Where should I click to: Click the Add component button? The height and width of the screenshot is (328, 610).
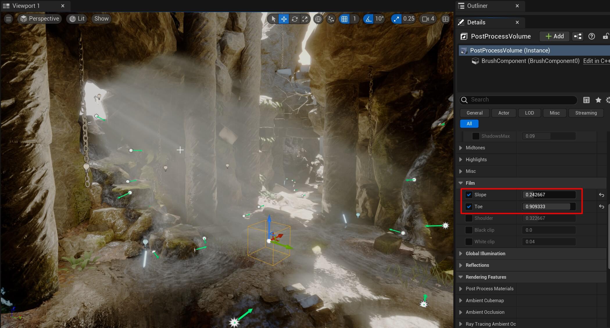tap(554, 36)
